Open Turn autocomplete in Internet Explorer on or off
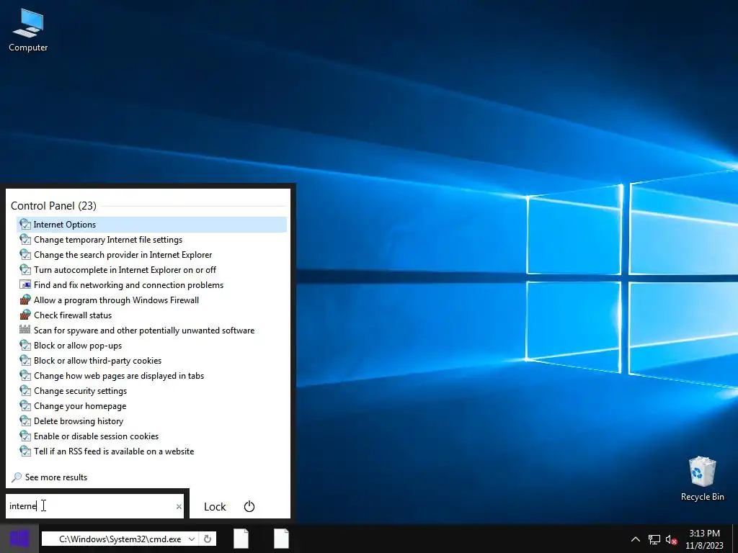738x553 pixels. [x=151, y=270]
